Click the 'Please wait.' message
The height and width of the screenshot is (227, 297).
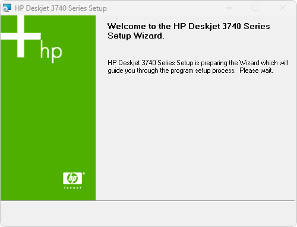click(256, 71)
